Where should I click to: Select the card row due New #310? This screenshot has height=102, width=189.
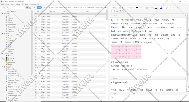coord(70,76)
